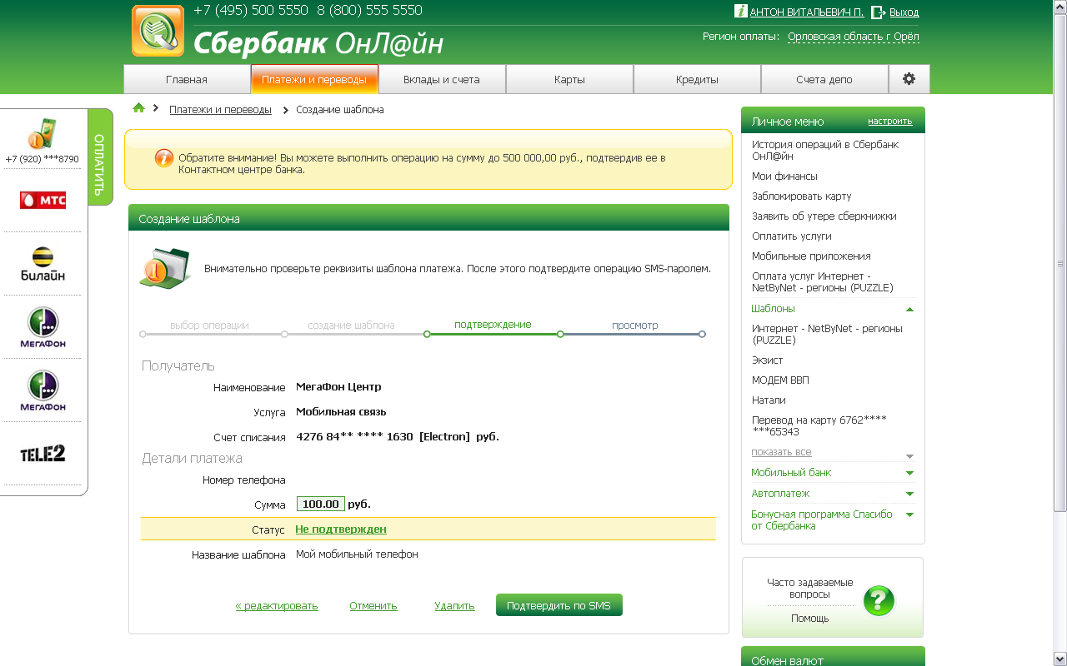Open Заблокировать карту menu item
Viewport: 1067px width, 666px height.
click(x=802, y=196)
